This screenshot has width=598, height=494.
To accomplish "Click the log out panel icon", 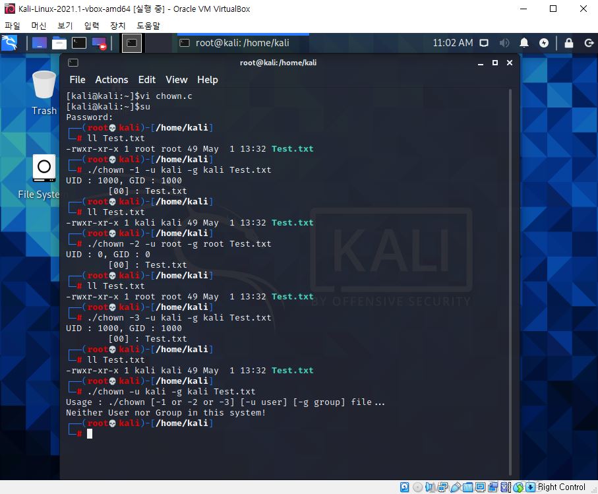I will [x=589, y=43].
